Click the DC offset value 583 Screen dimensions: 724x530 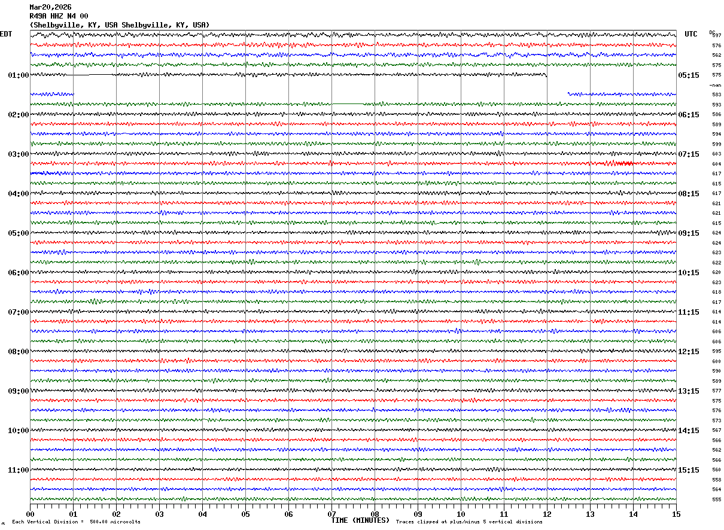716,95
